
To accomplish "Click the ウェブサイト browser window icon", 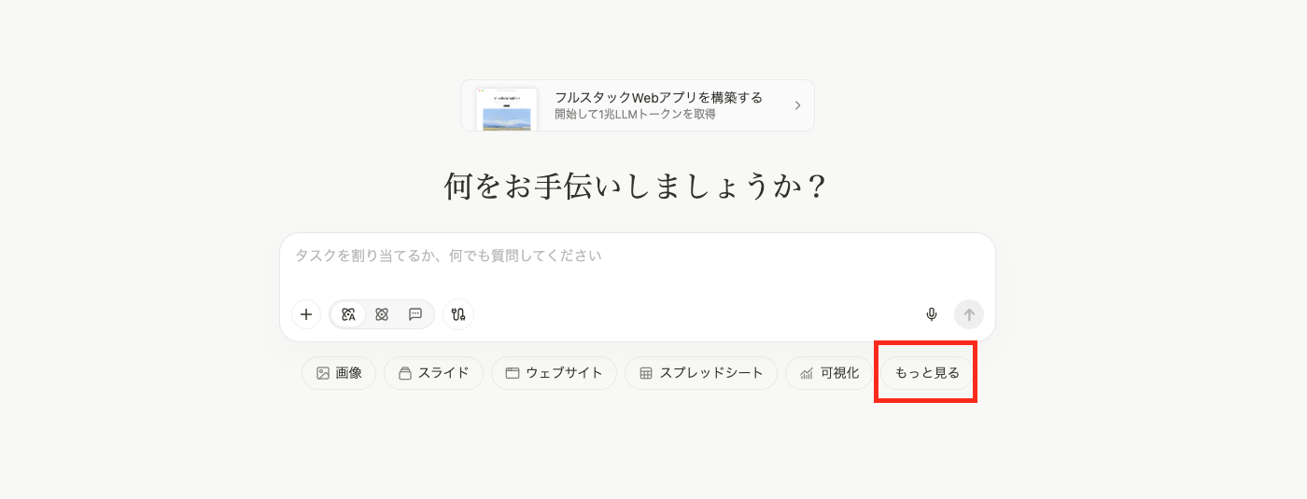I will point(513,373).
